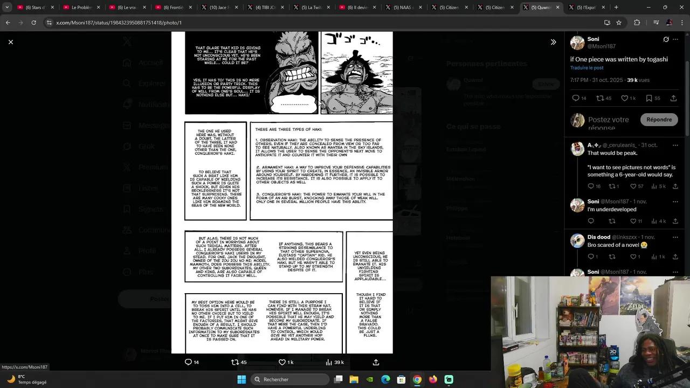Open Dis dood's profile avatar
This screenshot has width=690, height=388.
click(x=577, y=241)
